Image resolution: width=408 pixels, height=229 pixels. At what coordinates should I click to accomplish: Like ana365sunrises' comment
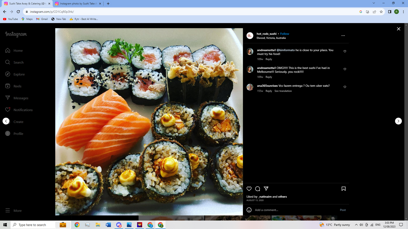tap(345, 87)
